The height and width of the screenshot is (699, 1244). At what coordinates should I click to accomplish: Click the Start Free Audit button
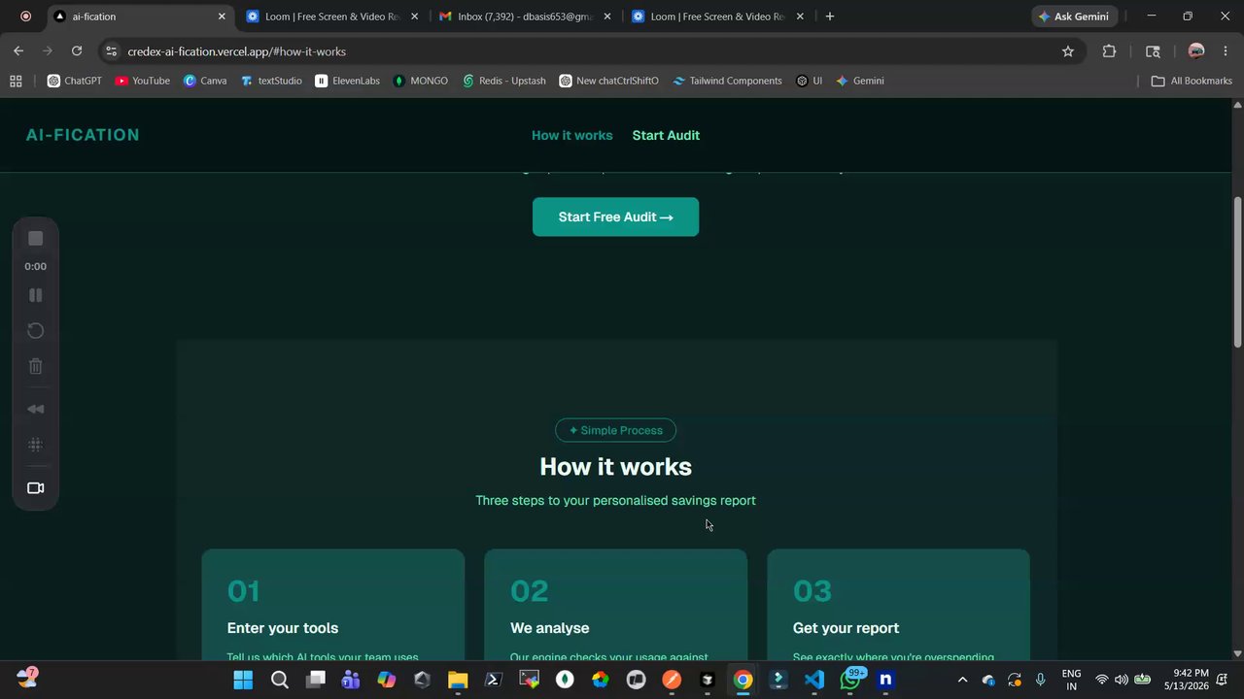point(615,216)
